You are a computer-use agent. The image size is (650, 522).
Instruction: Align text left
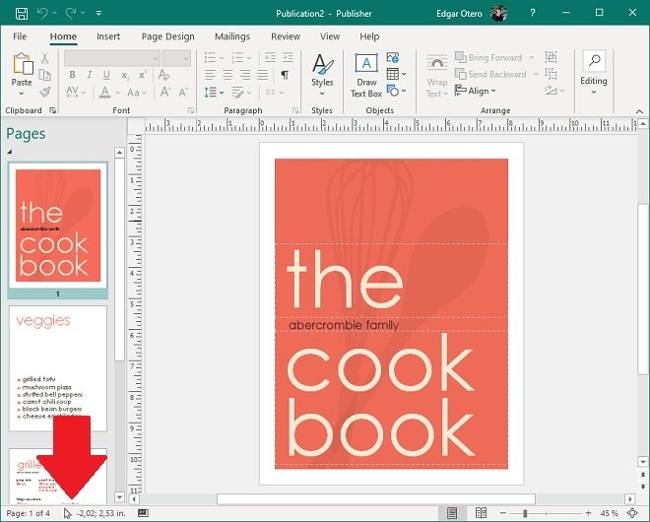click(210, 75)
